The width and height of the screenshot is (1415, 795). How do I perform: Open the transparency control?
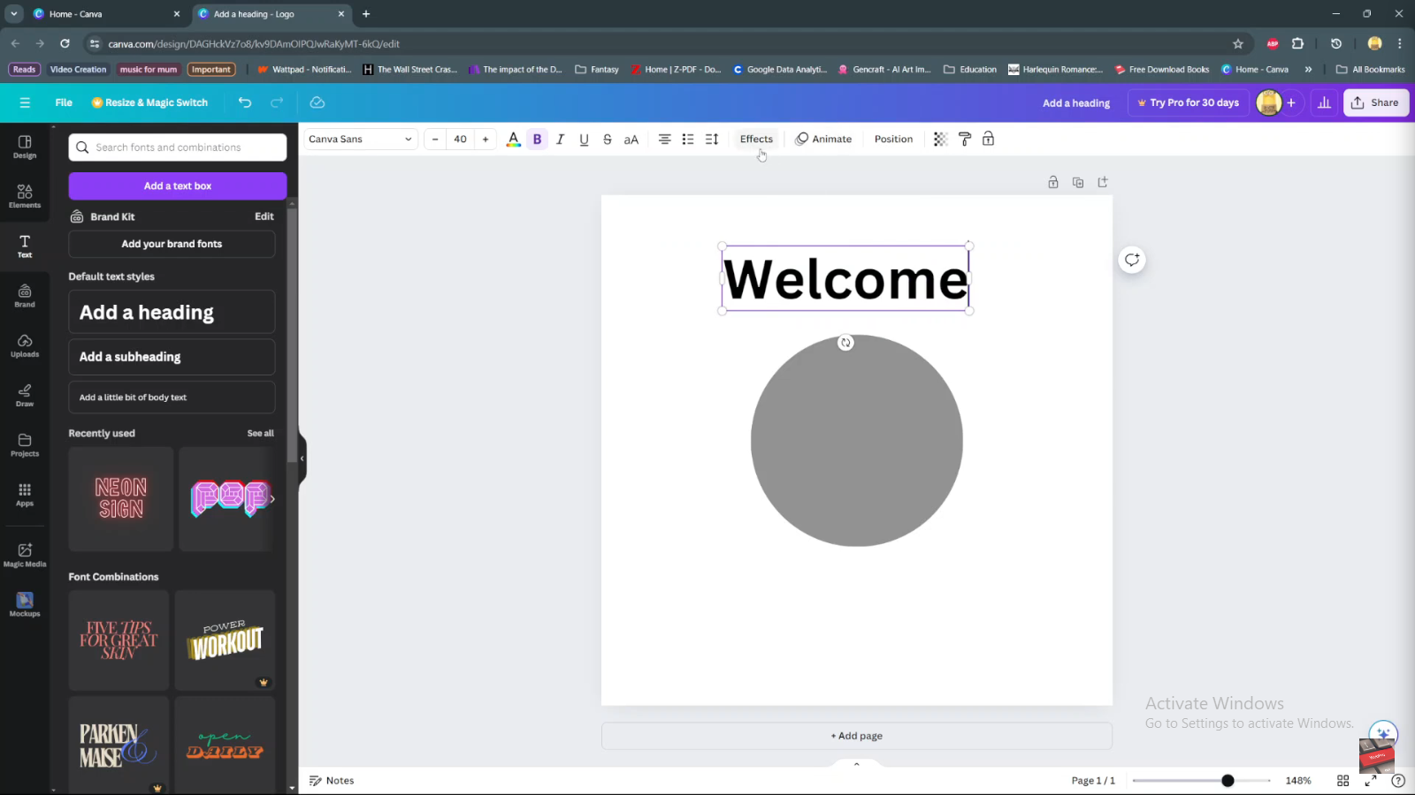tap(940, 139)
